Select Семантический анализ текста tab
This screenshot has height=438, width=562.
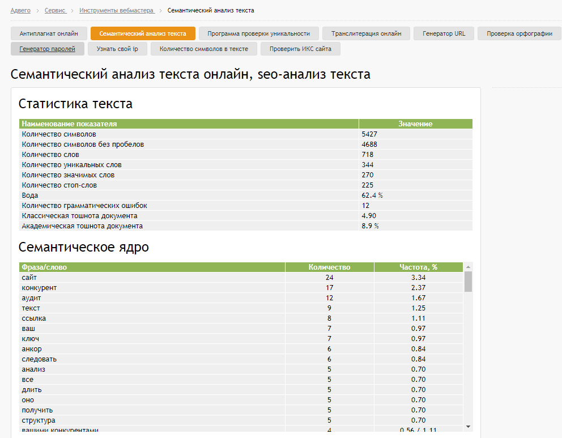(143, 33)
